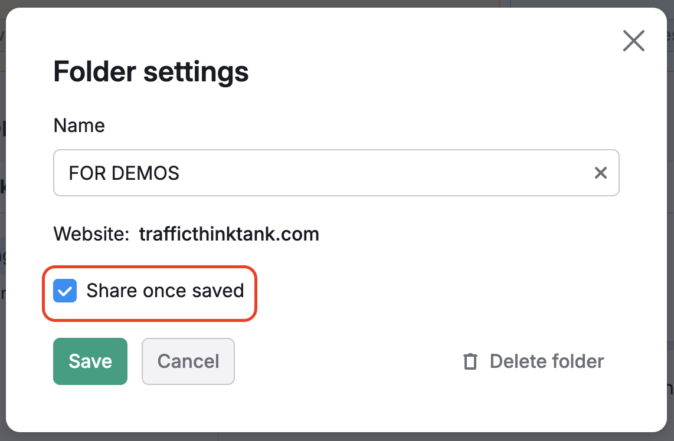Screen dimensions: 674x441
Task: Click the FOR DEMOS text in field
Action: (124, 173)
